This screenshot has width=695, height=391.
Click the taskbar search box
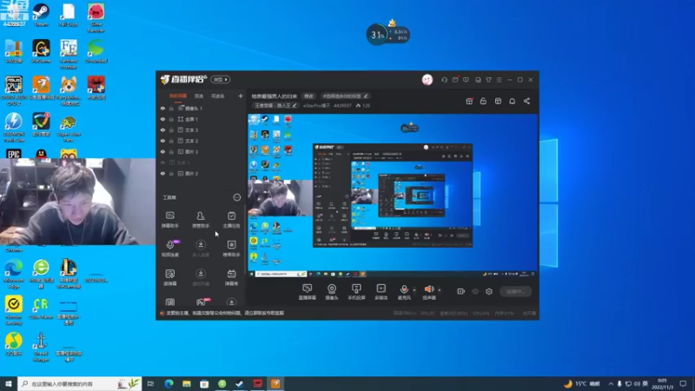[x=79, y=383]
